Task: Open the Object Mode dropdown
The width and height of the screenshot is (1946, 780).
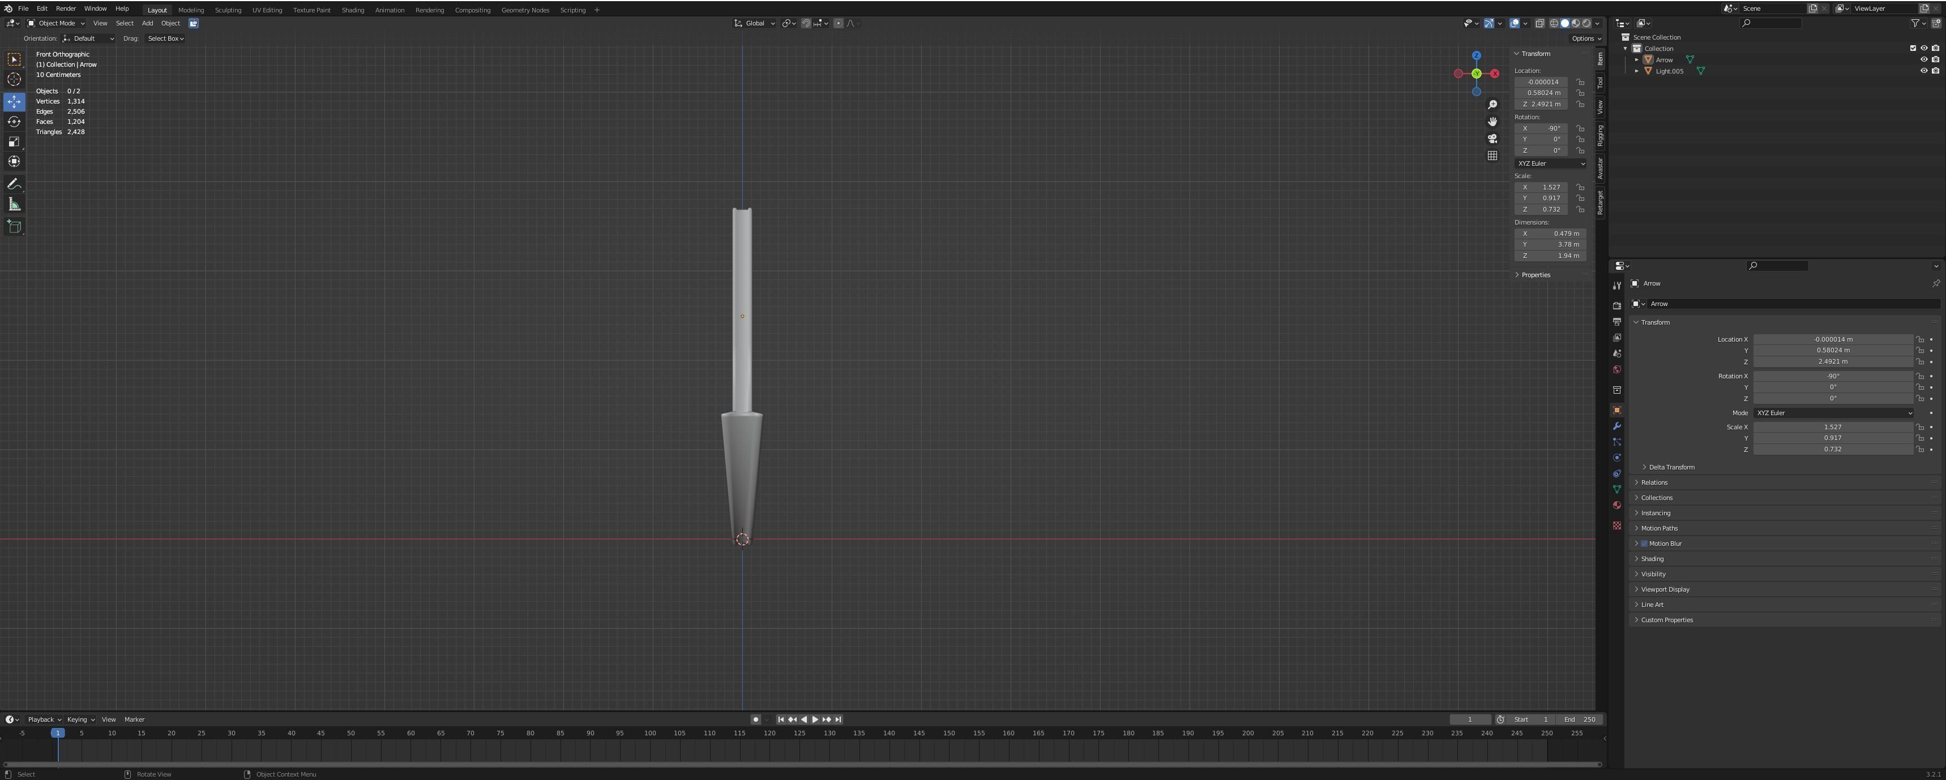Action: click(x=57, y=23)
